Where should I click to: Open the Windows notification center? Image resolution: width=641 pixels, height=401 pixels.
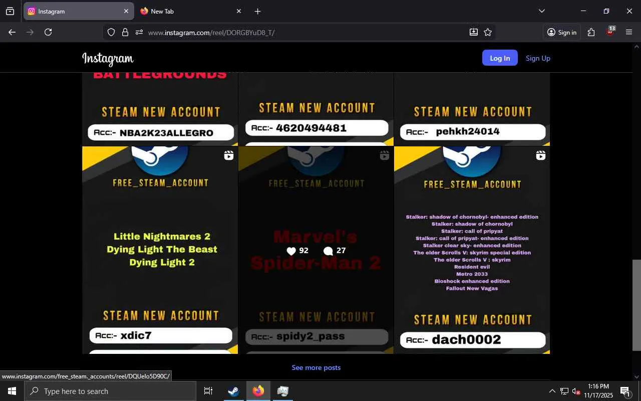click(625, 391)
